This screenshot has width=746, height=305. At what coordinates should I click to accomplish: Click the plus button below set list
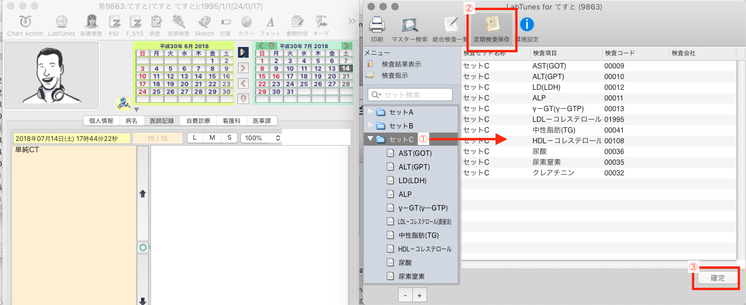(419, 295)
